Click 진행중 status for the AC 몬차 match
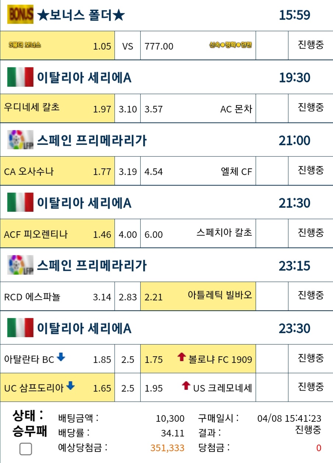This screenshot has width=333, height=463. [311, 107]
